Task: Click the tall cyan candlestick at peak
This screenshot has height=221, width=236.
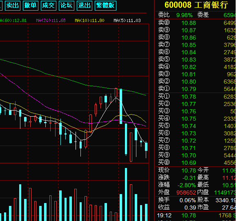Action: point(121,106)
